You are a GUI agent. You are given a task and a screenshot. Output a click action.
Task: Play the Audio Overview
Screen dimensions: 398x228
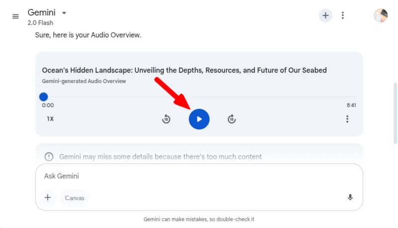point(199,119)
